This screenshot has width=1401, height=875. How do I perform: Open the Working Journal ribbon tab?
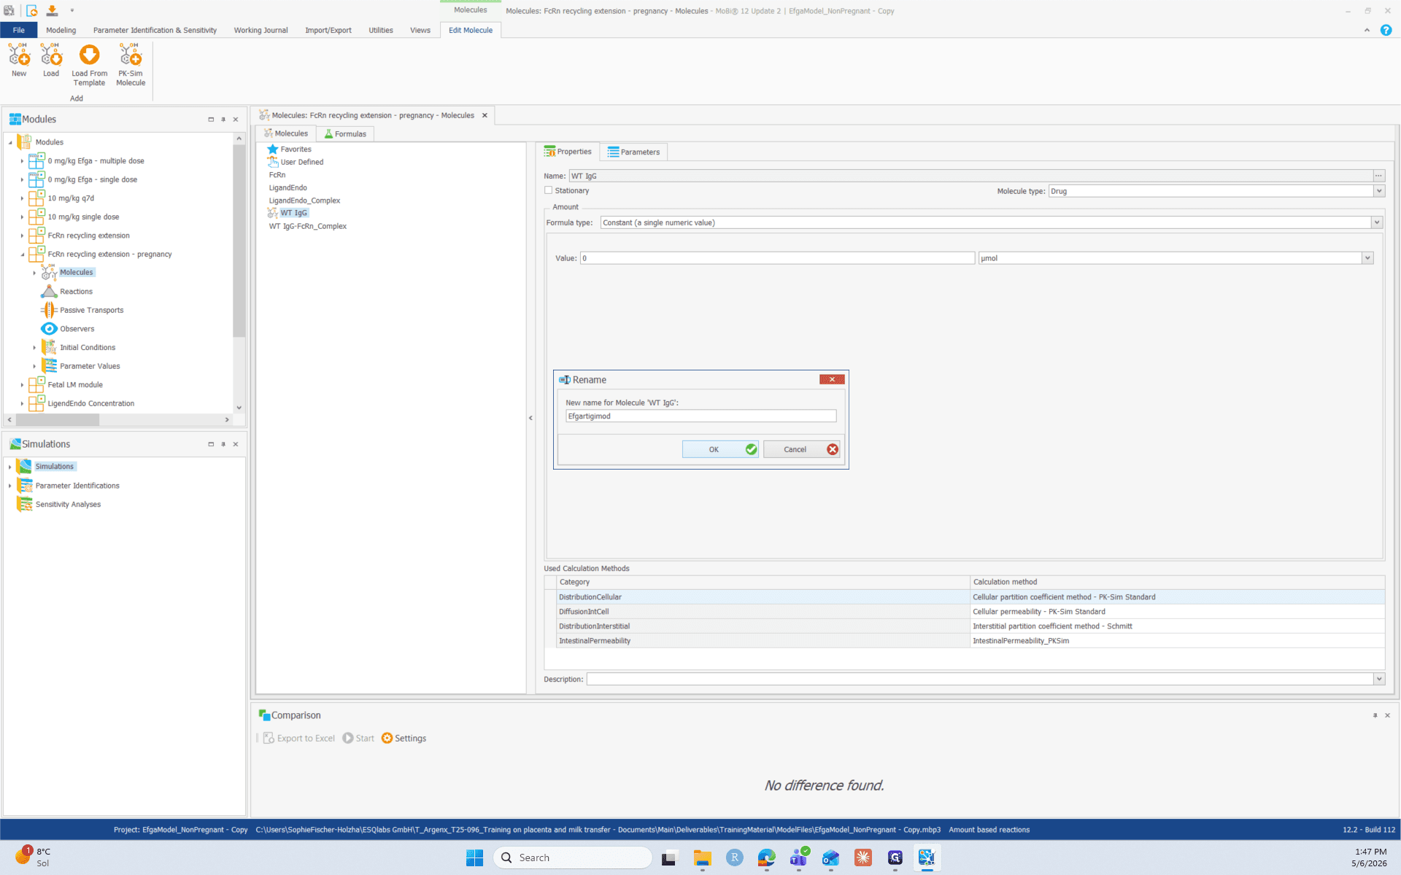pos(260,30)
